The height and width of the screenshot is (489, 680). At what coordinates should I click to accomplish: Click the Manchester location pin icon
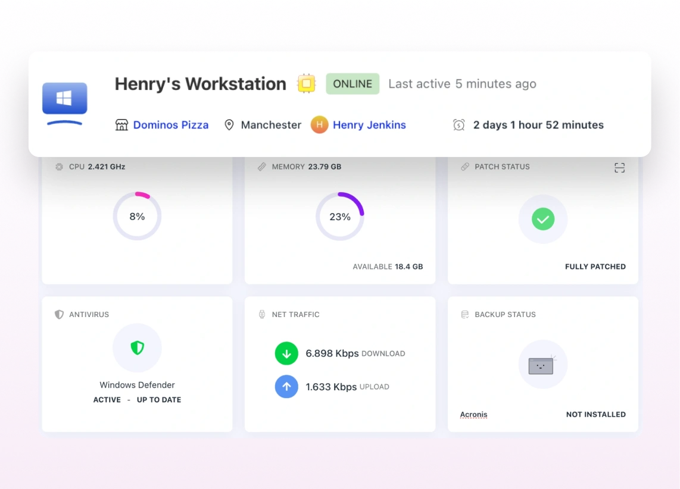(x=229, y=125)
